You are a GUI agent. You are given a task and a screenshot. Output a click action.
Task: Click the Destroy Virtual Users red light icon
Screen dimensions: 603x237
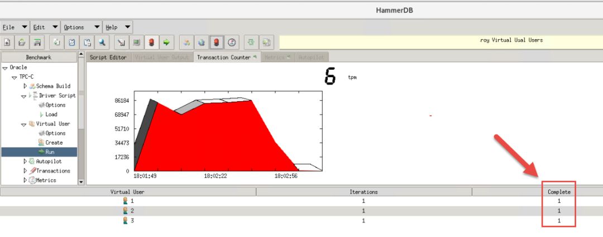pyautogui.click(x=151, y=42)
